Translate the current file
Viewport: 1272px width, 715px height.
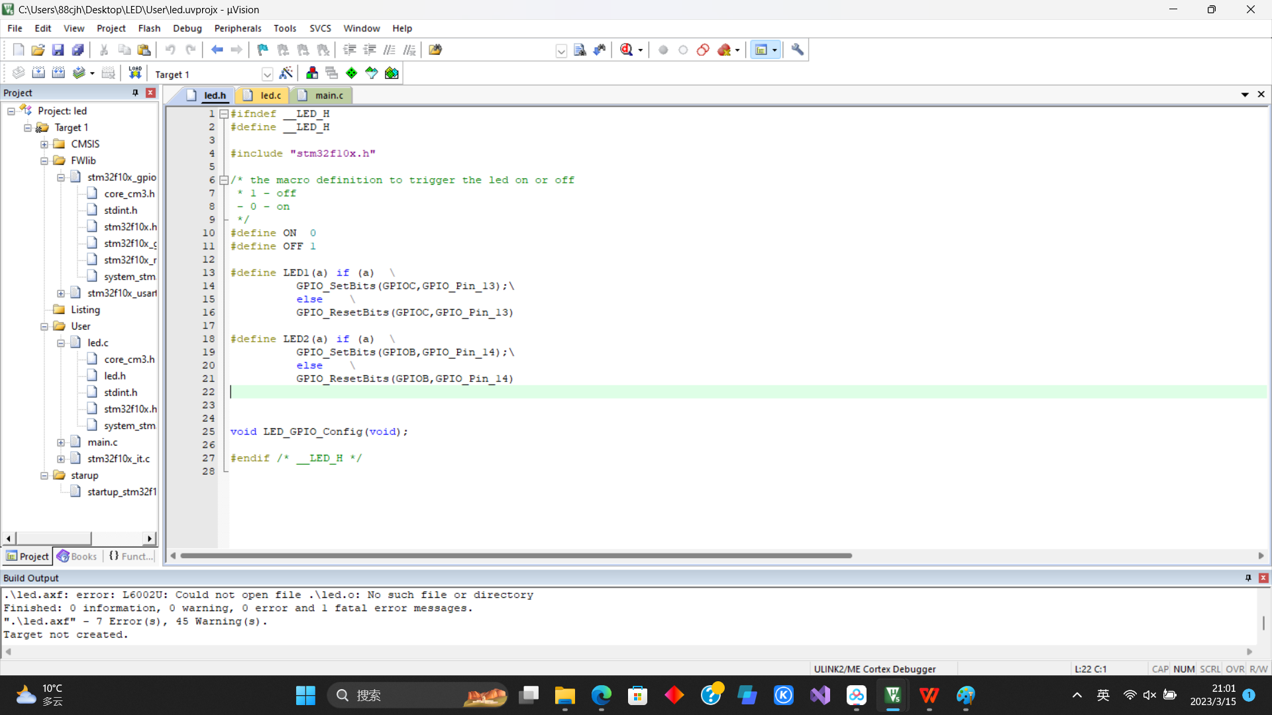[19, 73]
